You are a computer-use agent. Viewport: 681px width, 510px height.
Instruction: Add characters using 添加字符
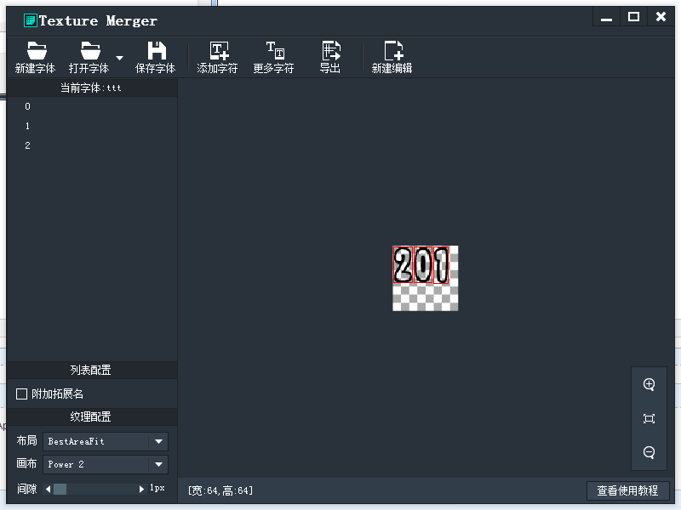(217, 57)
